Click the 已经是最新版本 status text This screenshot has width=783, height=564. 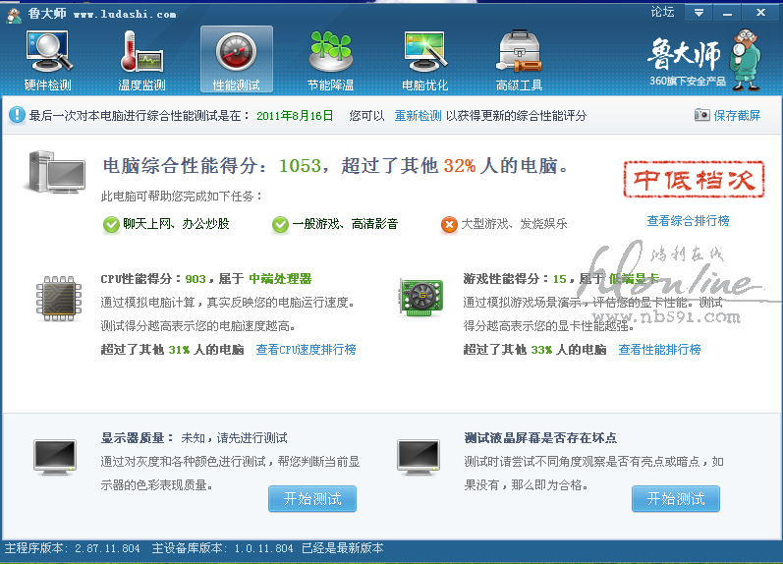click(343, 548)
